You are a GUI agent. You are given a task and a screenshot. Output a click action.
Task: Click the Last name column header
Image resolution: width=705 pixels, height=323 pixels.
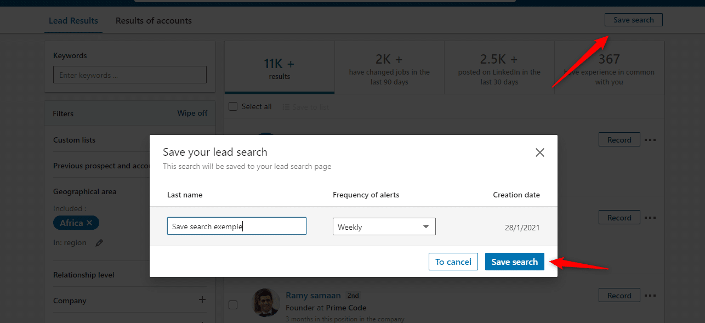pyautogui.click(x=185, y=195)
